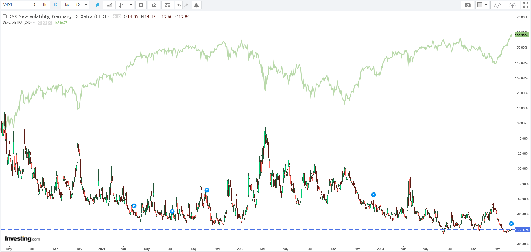Click the DAX New Volatility chart title

pos(57,17)
